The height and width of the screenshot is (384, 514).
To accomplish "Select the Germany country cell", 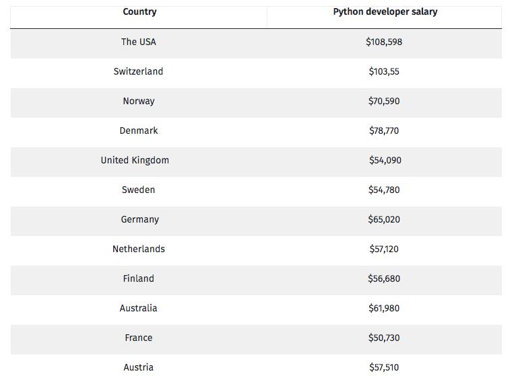I will (x=140, y=219).
